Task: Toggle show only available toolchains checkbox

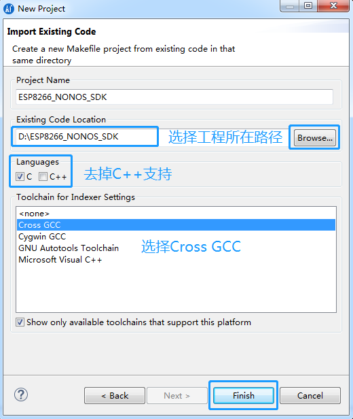Action: (x=20, y=322)
